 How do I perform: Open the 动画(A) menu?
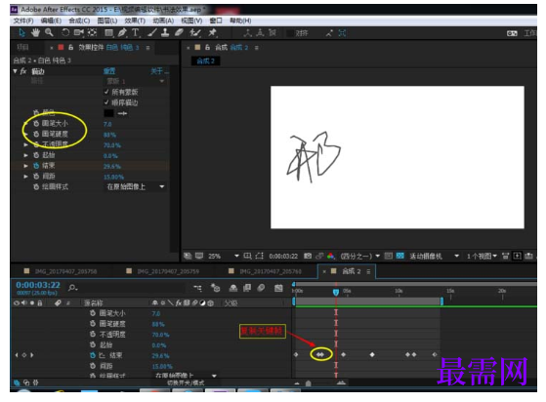(x=163, y=20)
